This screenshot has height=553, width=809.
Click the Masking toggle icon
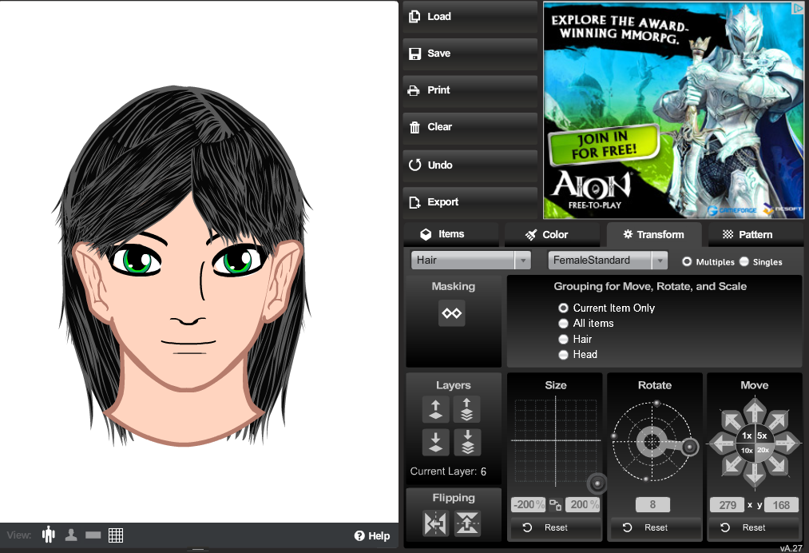[452, 313]
